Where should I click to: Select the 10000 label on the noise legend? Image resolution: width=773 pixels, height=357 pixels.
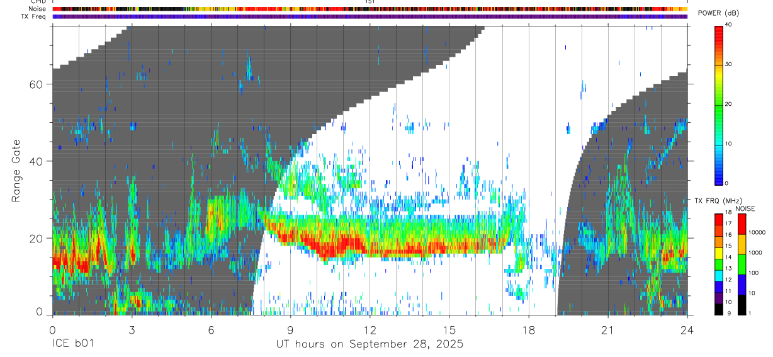tap(757, 232)
